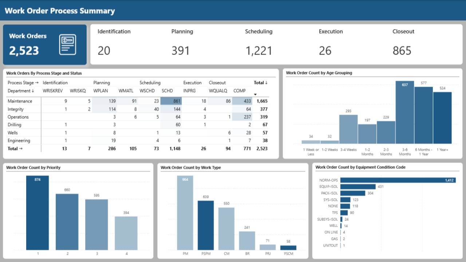Viewport: 466px width, 262px height.
Task: Select the SYS-ISOL condition bar
Action: [345, 200]
